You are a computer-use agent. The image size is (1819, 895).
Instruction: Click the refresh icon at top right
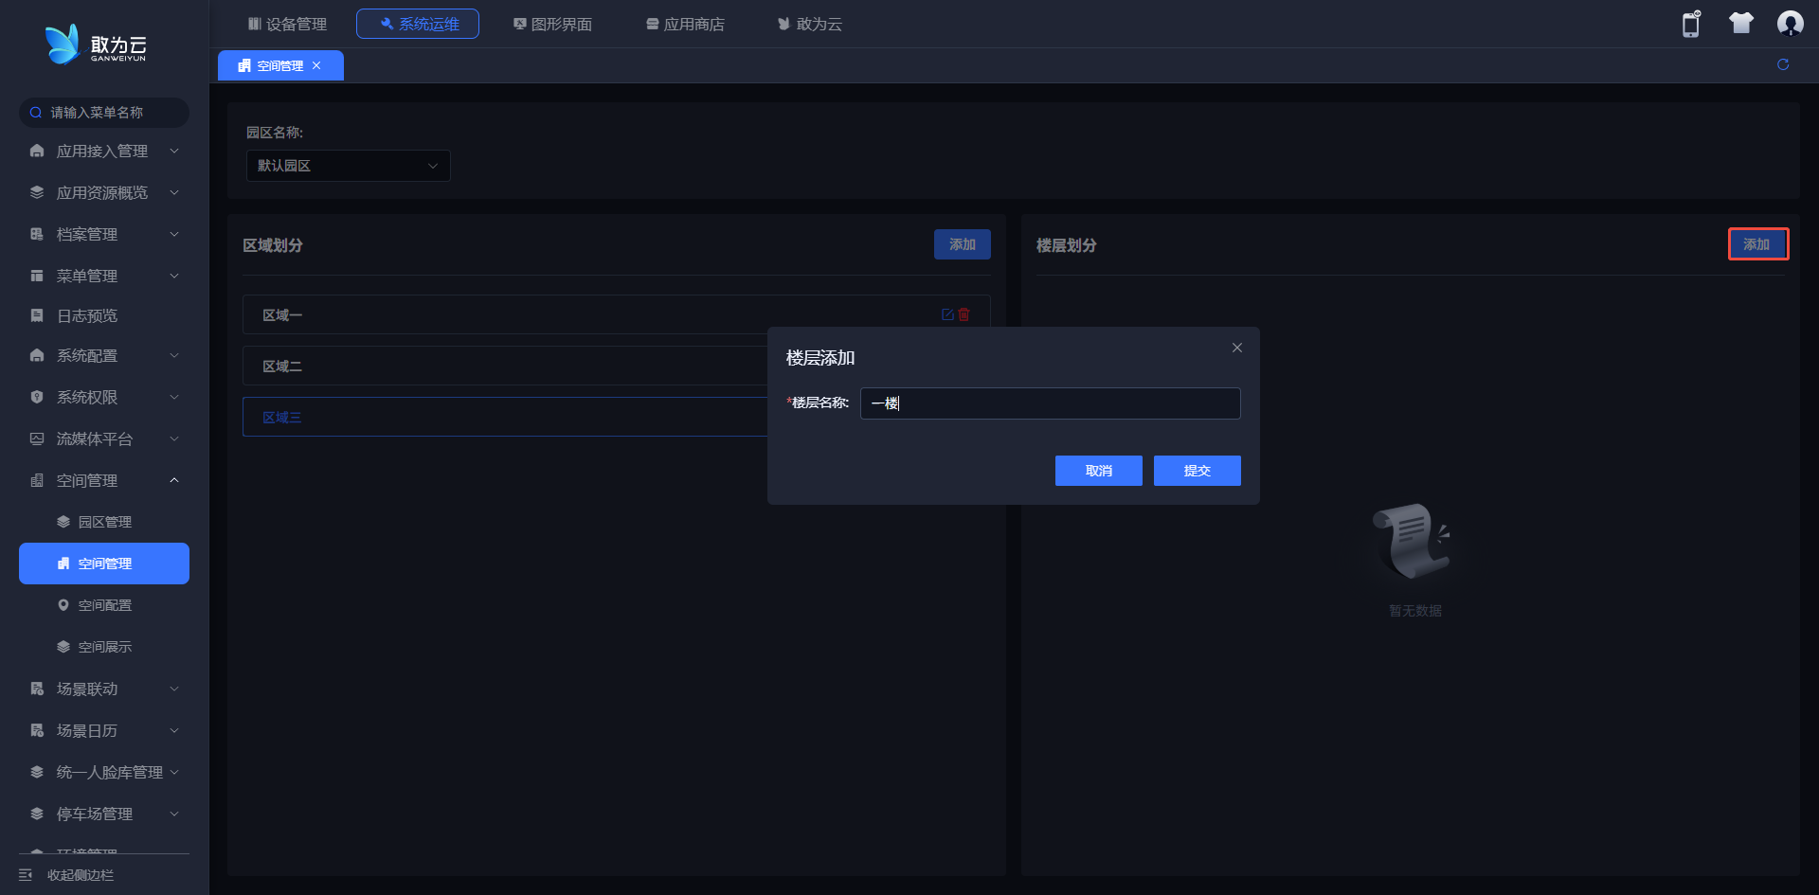click(x=1783, y=64)
